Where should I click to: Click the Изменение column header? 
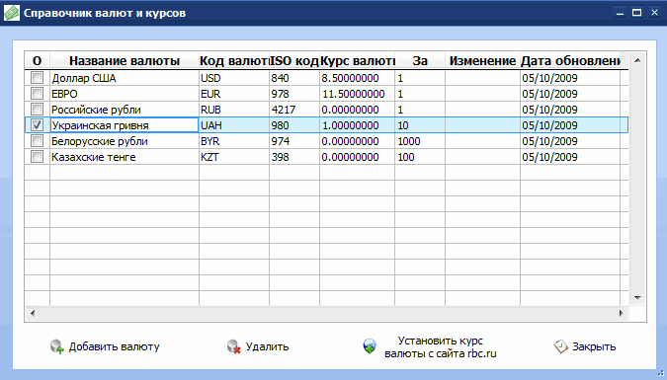tap(482, 61)
